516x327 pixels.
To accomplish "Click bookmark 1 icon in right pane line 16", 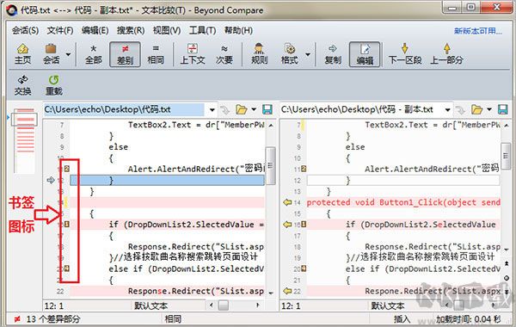I will click(304, 225).
